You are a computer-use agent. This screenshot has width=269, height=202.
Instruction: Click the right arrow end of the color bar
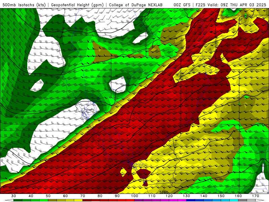point(260,200)
